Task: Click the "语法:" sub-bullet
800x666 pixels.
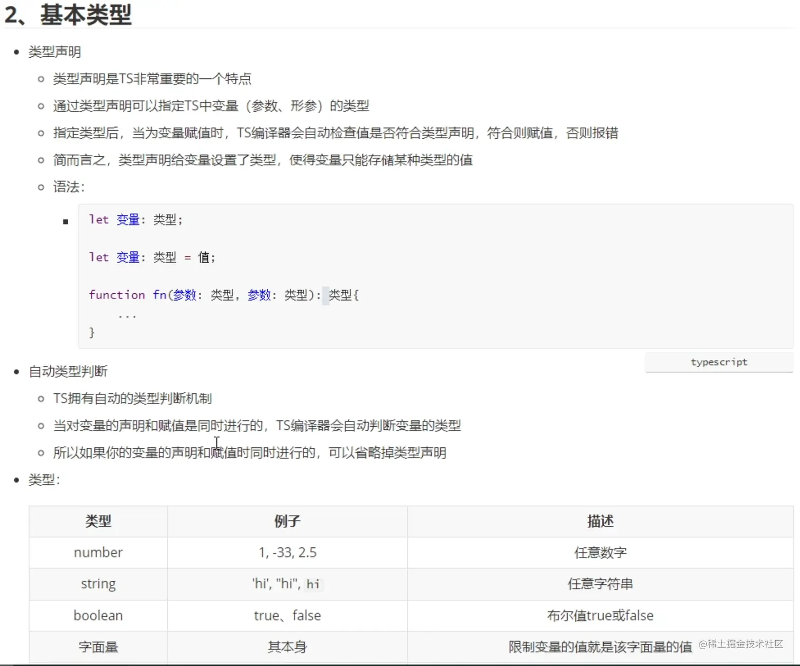Action: click(69, 187)
